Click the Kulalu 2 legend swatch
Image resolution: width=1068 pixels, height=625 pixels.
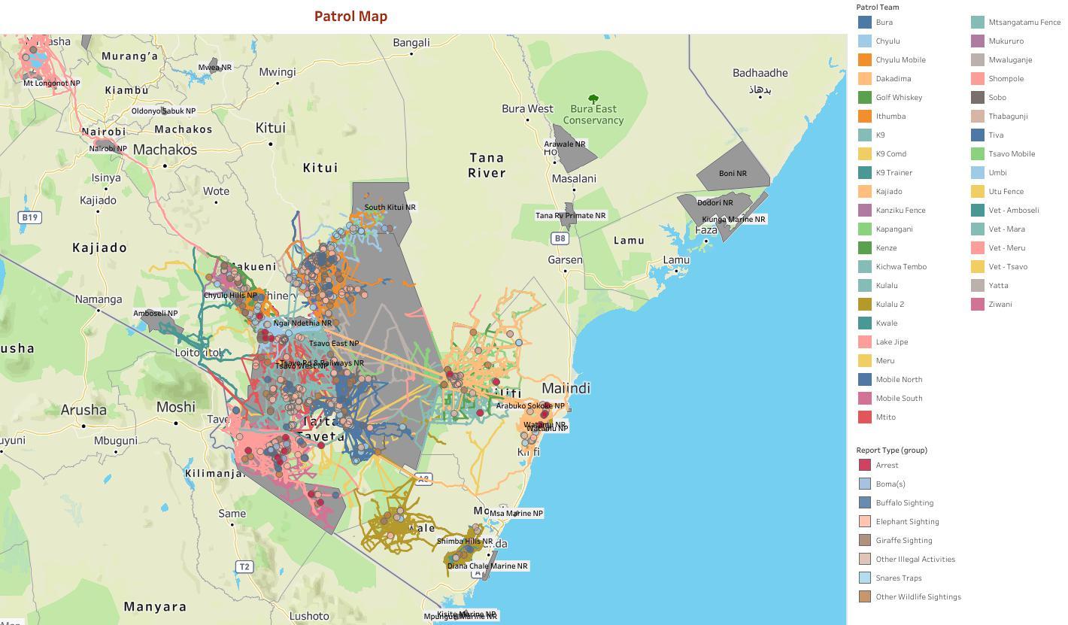pos(865,305)
